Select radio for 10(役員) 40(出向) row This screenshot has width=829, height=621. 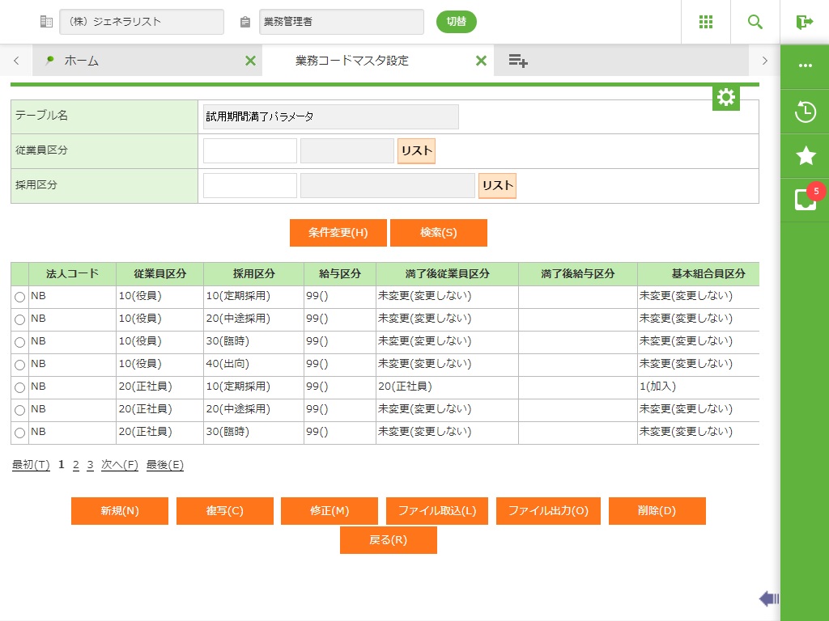(20, 365)
